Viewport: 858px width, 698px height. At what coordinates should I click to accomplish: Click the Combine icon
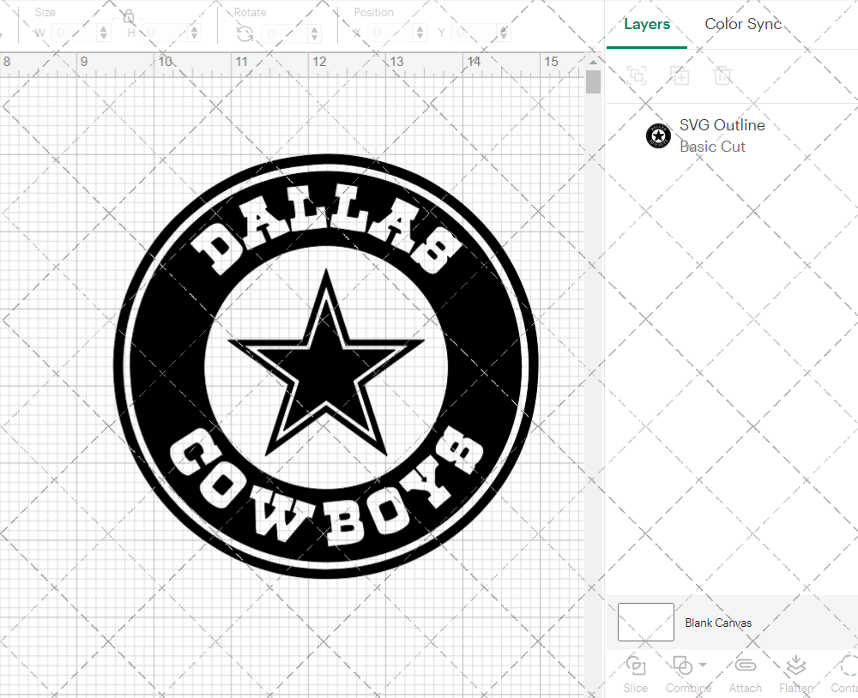684,666
